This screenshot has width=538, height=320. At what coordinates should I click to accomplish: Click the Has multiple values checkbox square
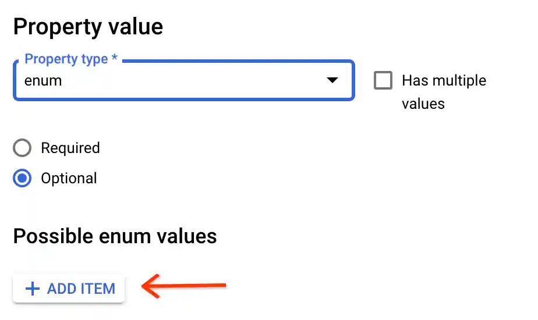click(x=383, y=80)
